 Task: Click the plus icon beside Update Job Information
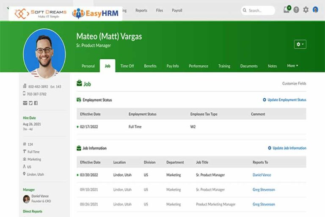[270, 148]
